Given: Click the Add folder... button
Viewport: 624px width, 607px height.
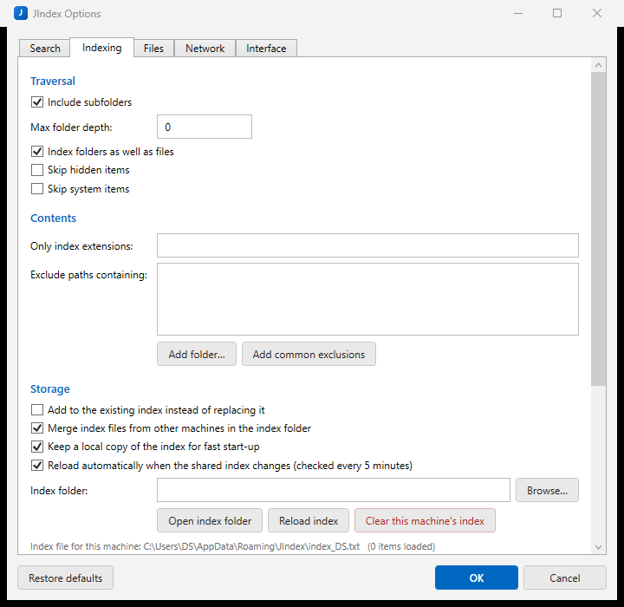Looking at the screenshot, I should (197, 354).
